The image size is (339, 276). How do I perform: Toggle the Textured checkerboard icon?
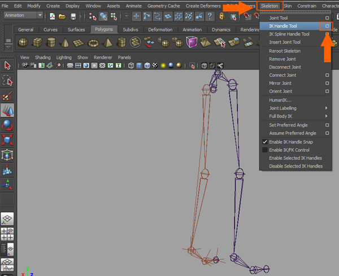(x=155, y=65)
